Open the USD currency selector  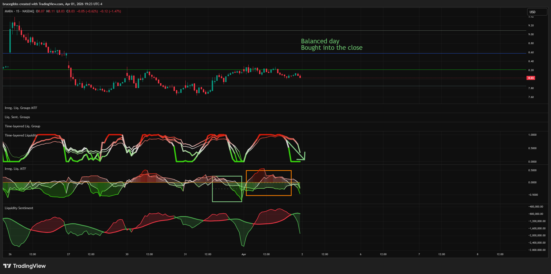[537, 12]
